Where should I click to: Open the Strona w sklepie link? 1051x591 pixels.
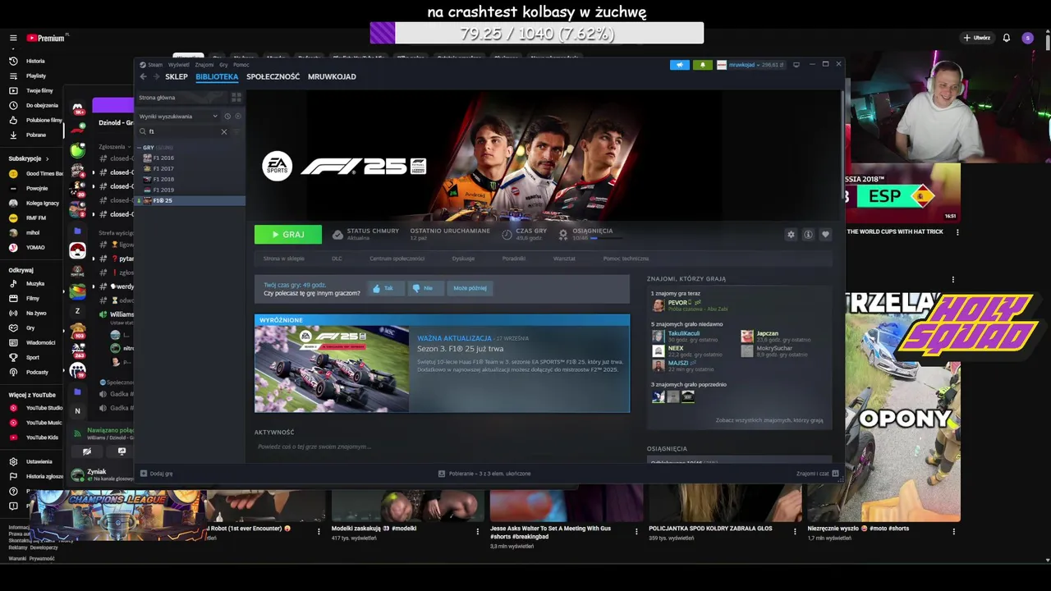[x=284, y=259]
